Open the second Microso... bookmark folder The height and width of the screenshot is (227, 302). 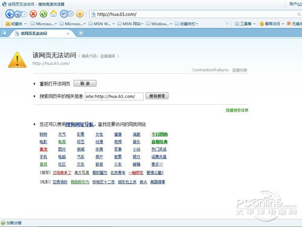click(72, 24)
